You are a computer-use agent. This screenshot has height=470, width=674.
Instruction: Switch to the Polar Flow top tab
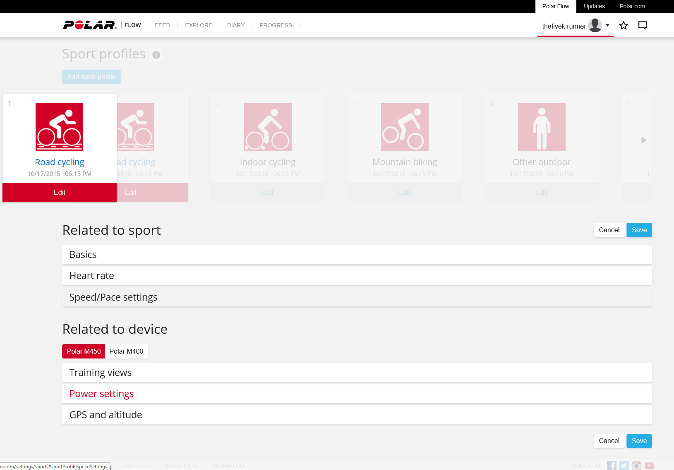(x=556, y=7)
